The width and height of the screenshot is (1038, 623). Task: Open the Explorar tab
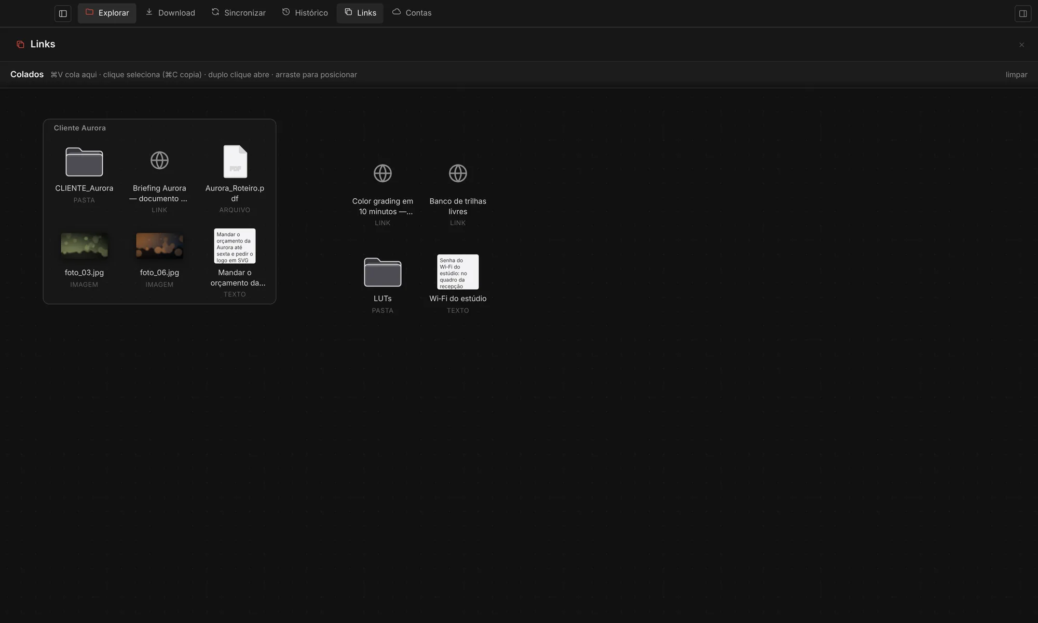[107, 13]
